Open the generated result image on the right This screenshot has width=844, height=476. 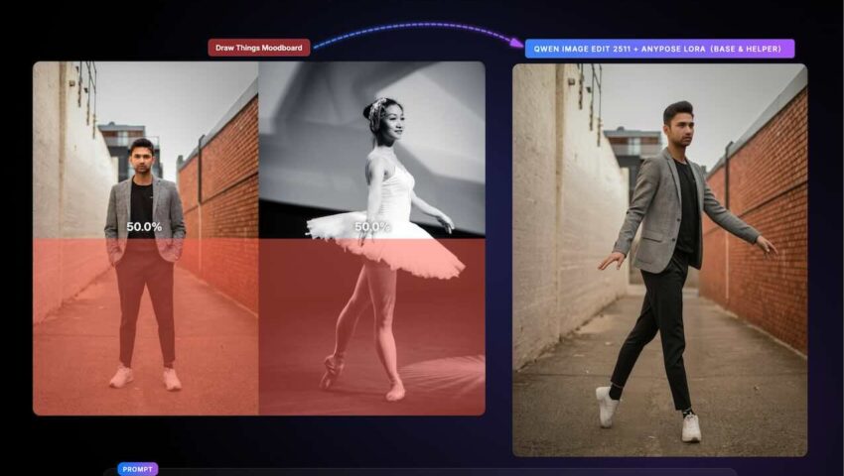[x=659, y=259]
